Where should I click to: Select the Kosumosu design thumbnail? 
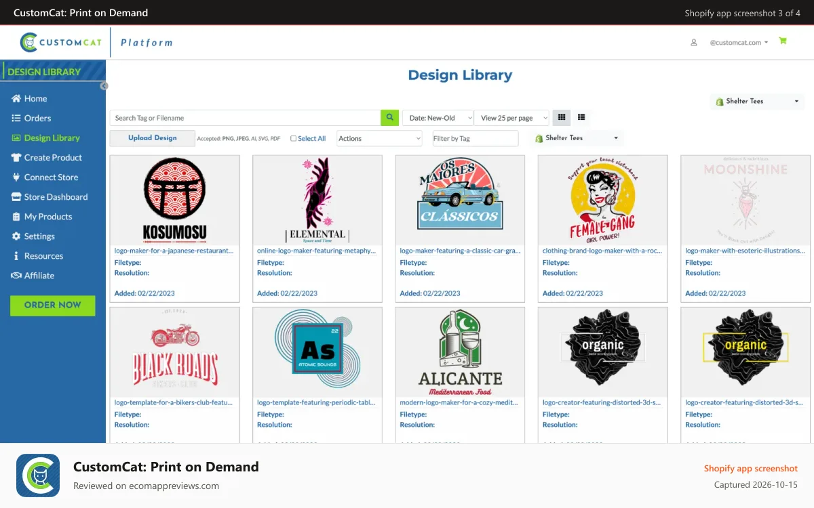[x=174, y=200]
